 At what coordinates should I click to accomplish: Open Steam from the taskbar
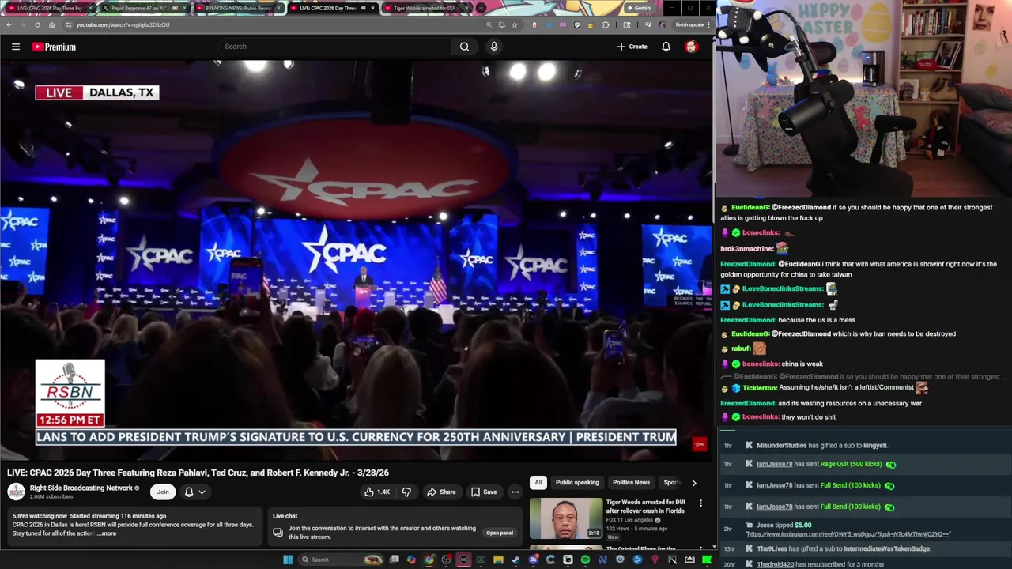515,560
